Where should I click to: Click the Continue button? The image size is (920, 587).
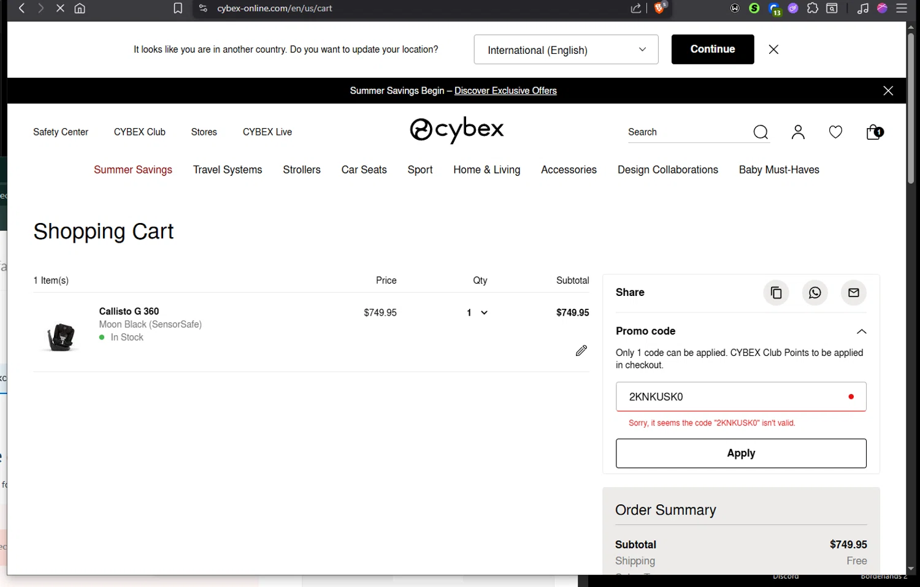click(x=713, y=50)
